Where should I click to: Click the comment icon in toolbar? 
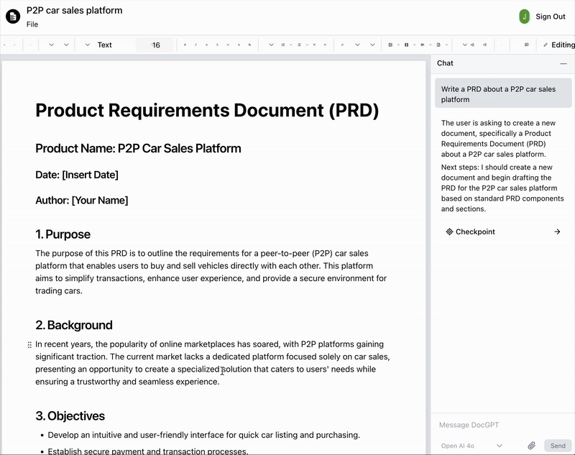[x=527, y=45]
